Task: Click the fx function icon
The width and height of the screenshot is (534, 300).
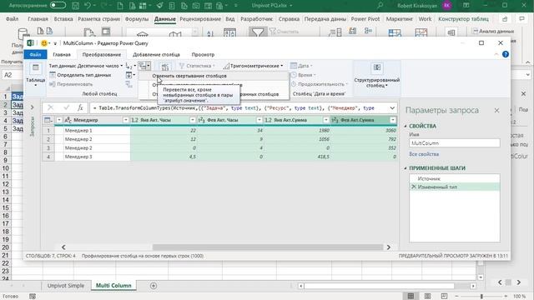Action: pyautogui.click(x=80, y=107)
